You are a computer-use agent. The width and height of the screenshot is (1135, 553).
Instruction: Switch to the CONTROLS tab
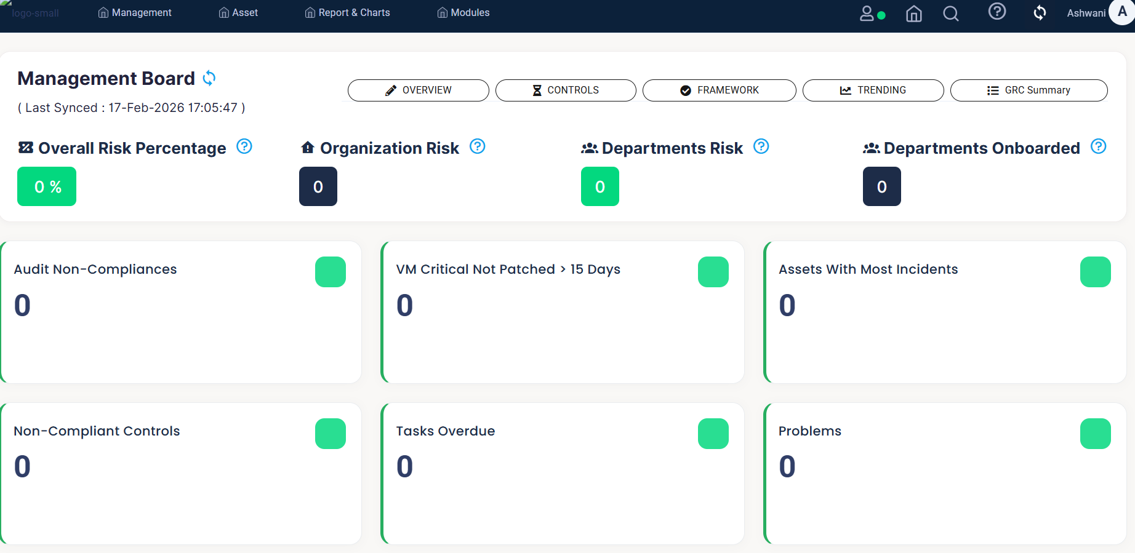[566, 90]
